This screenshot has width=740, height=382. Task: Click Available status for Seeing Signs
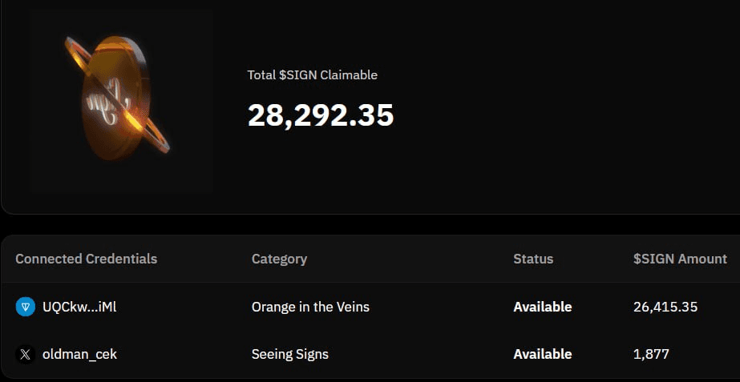tap(543, 354)
